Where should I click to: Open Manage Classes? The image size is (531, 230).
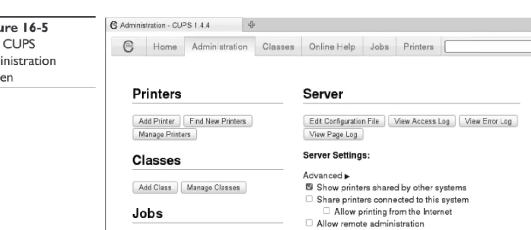point(213,188)
